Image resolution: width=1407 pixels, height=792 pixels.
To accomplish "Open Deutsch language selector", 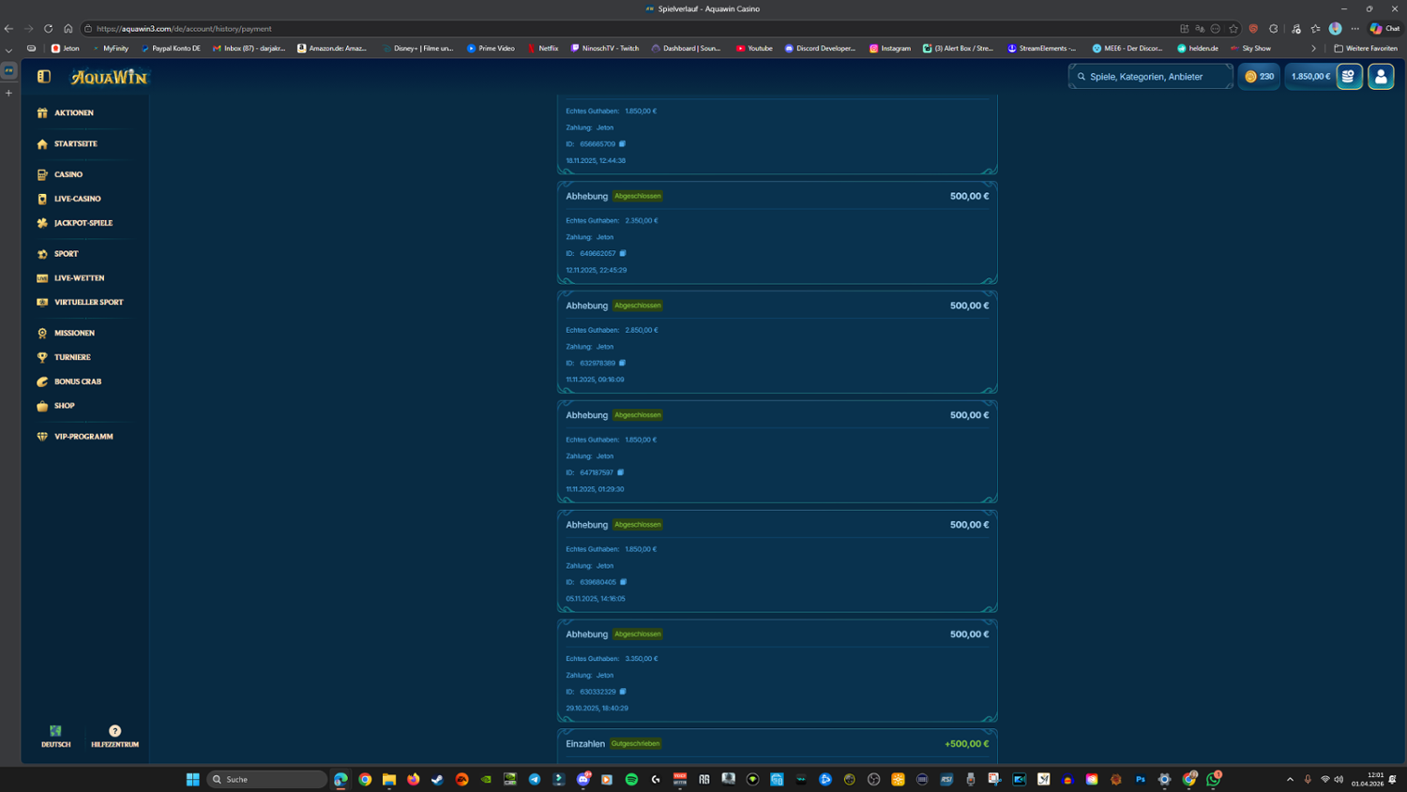I will tap(55, 736).
